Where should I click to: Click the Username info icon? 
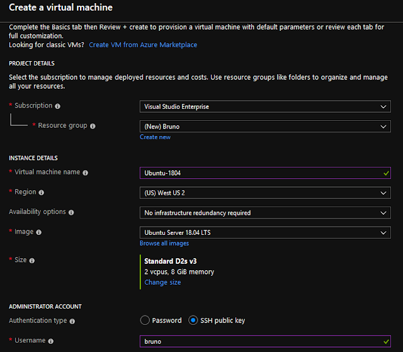click(51, 341)
